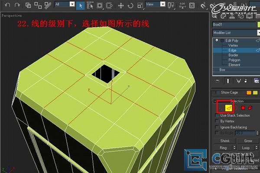Expand the View coordinate system dropdown
The width and height of the screenshot is (260, 173).
156,4
